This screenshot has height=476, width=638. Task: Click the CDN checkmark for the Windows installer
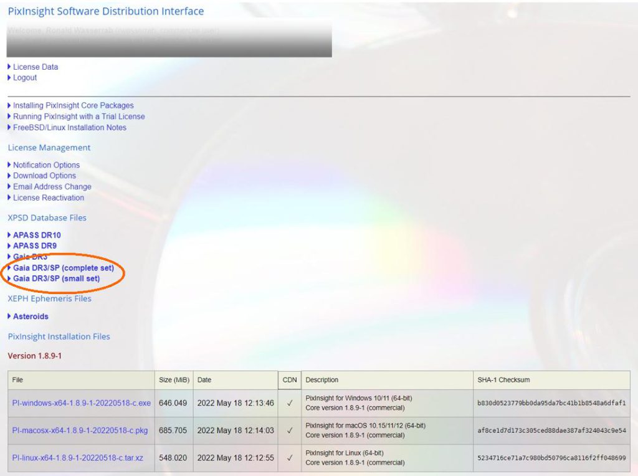pos(290,403)
